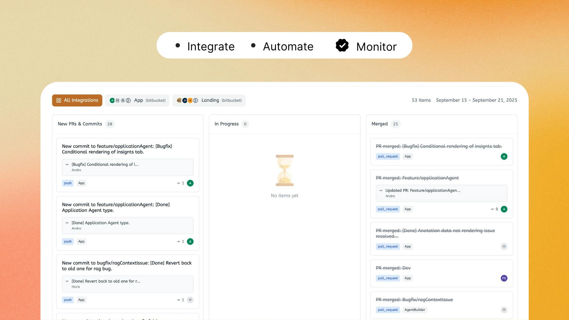Click avatar A on the merged Conditional rendering card
Screen dimensions: 569x320
coord(504,156)
